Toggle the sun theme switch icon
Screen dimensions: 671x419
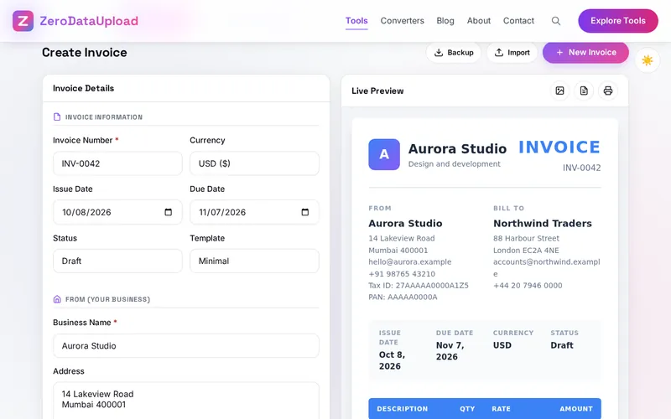pyautogui.click(x=648, y=60)
